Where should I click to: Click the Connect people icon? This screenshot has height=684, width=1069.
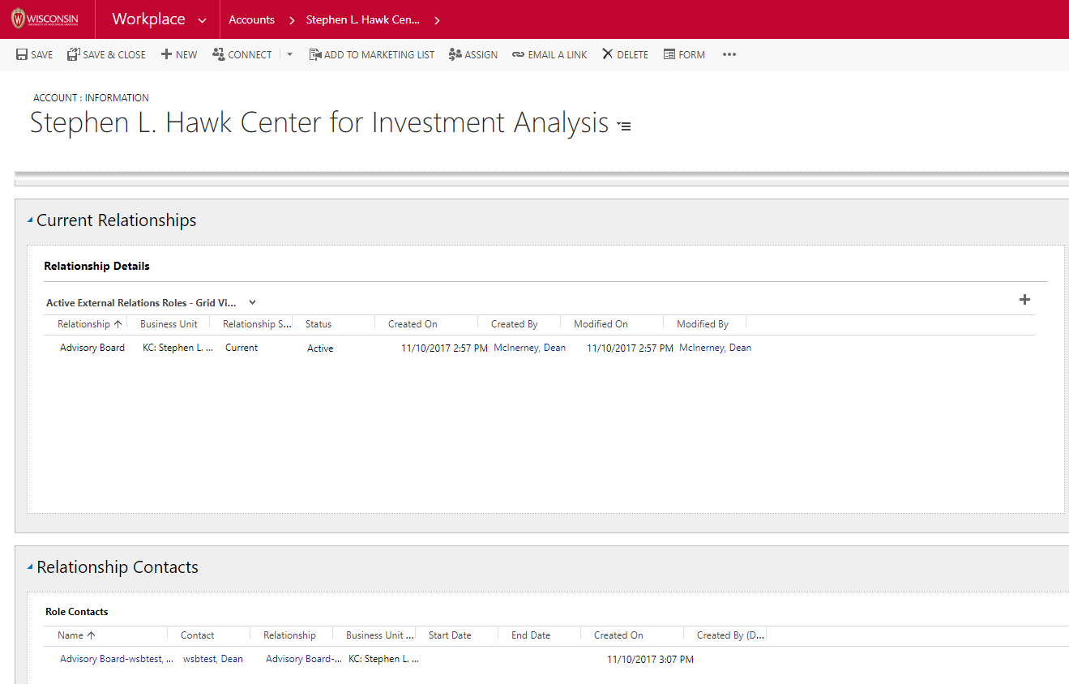218,55
